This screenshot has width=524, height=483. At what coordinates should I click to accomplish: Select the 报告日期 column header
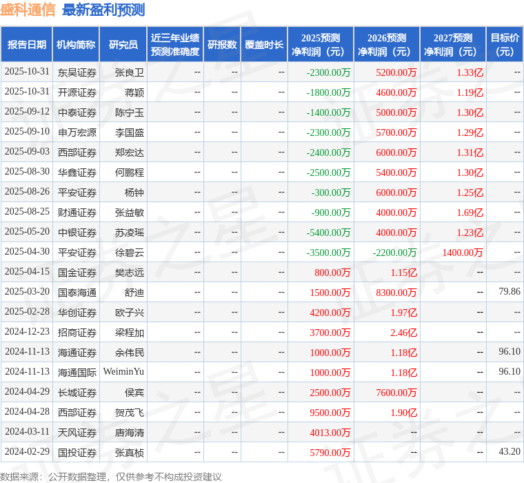(x=26, y=44)
